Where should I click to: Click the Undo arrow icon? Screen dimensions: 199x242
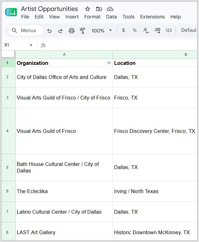pyautogui.click(x=49, y=31)
